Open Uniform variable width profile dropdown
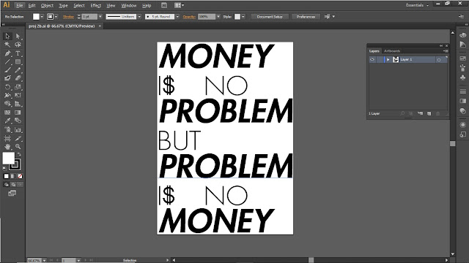469x263 pixels. click(139, 17)
